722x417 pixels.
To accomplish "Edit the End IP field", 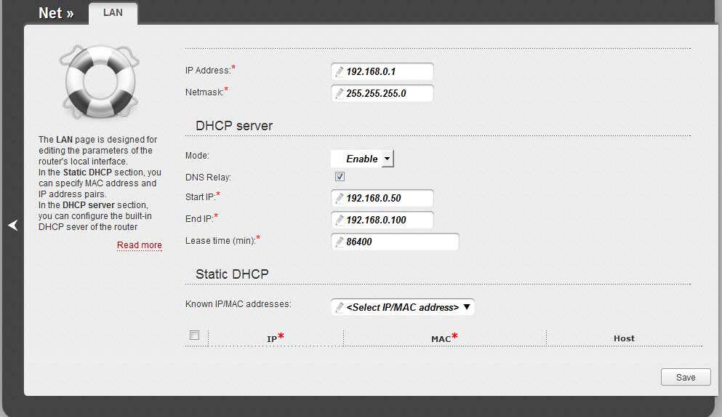I will click(382, 220).
